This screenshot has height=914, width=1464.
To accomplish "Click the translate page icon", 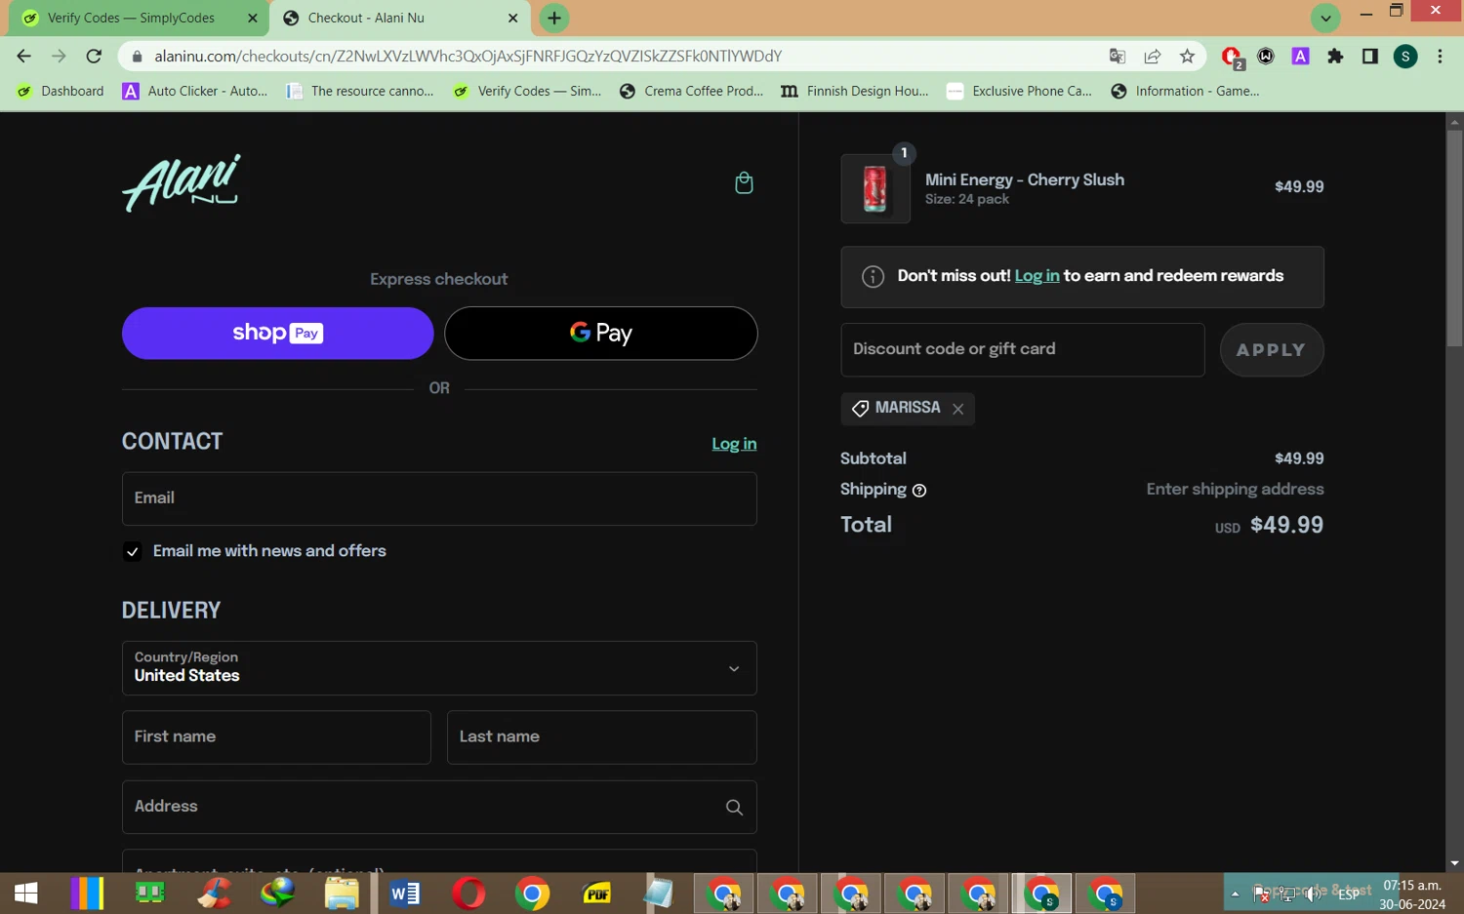I will [1118, 57].
